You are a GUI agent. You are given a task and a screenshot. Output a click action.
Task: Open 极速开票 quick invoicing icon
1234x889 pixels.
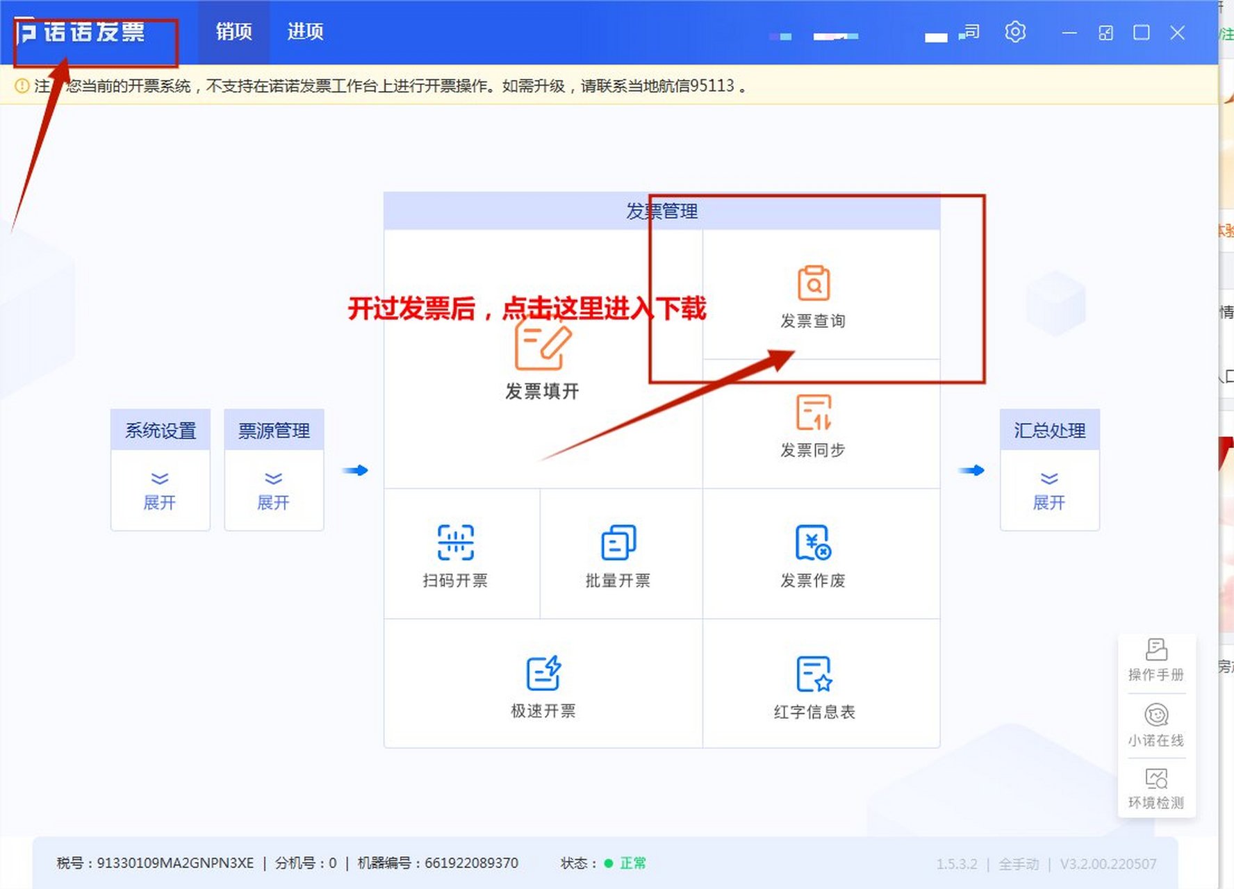coord(543,673)
